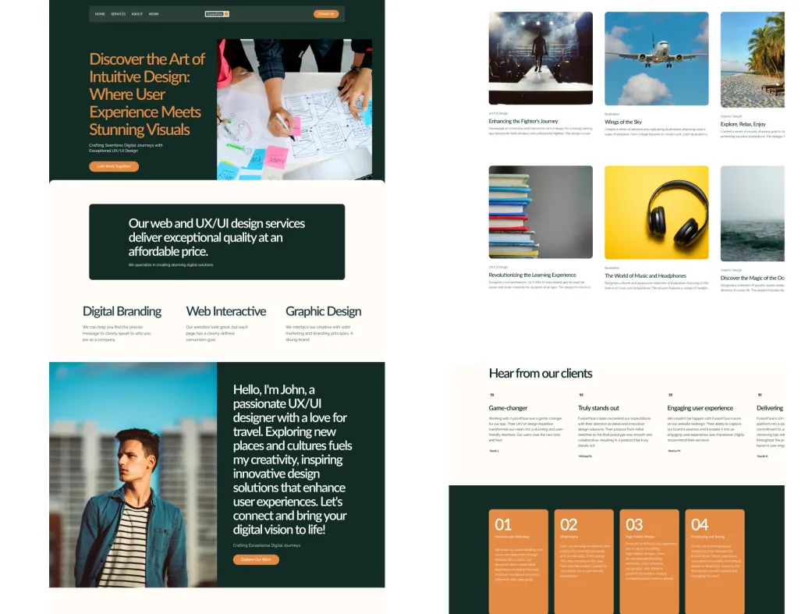Open the headphones on yellow thumbnail
This screenshot has width=812, height=614.
tap(657, 212)
